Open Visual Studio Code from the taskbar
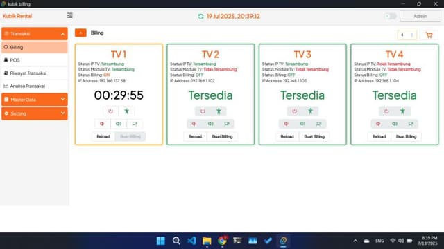Screen dimensions: 444x249 click(191, 241)
